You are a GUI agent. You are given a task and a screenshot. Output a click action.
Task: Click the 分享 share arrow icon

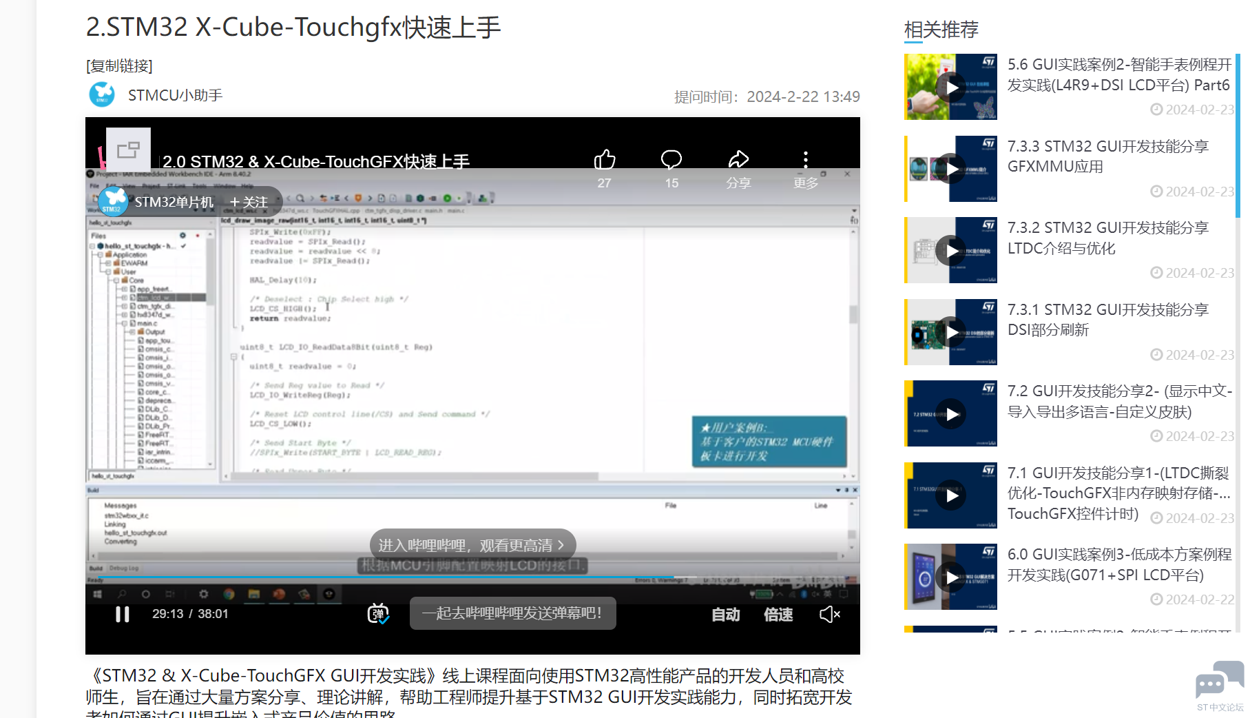(738, 160)
